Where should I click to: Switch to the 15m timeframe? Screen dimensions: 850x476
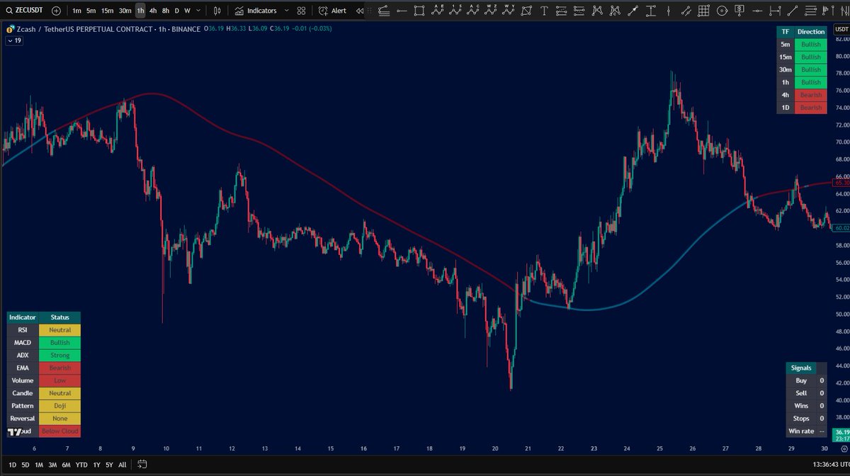(x=107, y=11)
